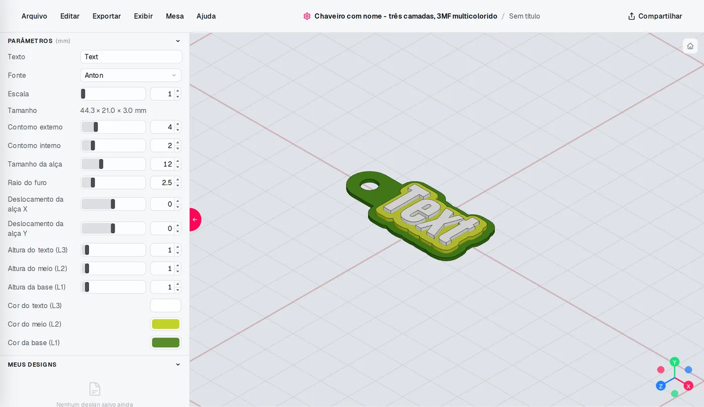Click the Escala slider

[113, 94]
